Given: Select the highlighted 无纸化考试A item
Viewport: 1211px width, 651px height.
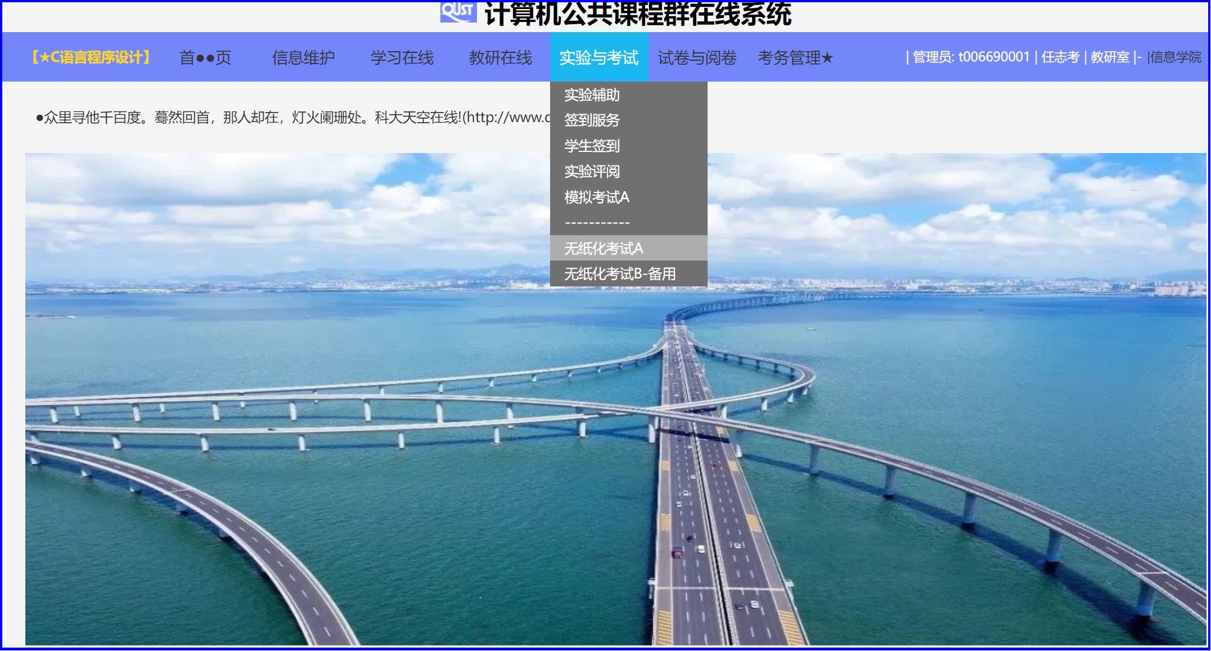Looking at the screenshot, I should click(604, 248).
